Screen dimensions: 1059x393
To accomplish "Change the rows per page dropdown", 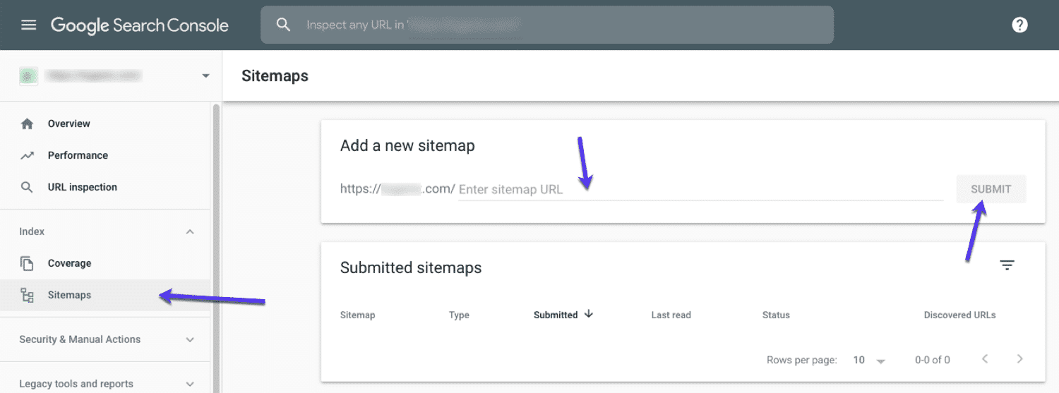I will point(869,360).
